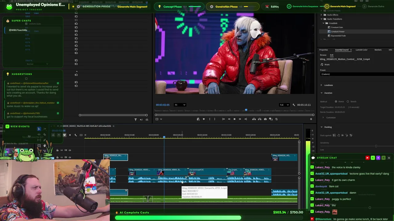Click Add Marker in program monitor
This screenshot has height=221, width=394.
coord(204,119)
